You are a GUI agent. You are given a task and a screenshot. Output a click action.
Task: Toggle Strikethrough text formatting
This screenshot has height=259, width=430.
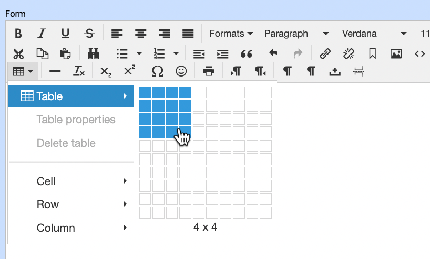coord(89,34)
